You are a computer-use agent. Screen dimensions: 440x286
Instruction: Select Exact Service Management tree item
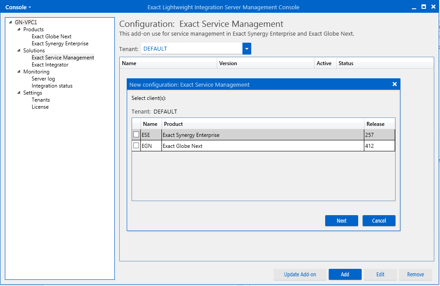[x=62, y=58]
